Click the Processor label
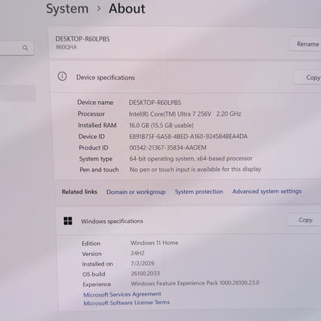Screen dimensions: 321x321 point(91,114)
